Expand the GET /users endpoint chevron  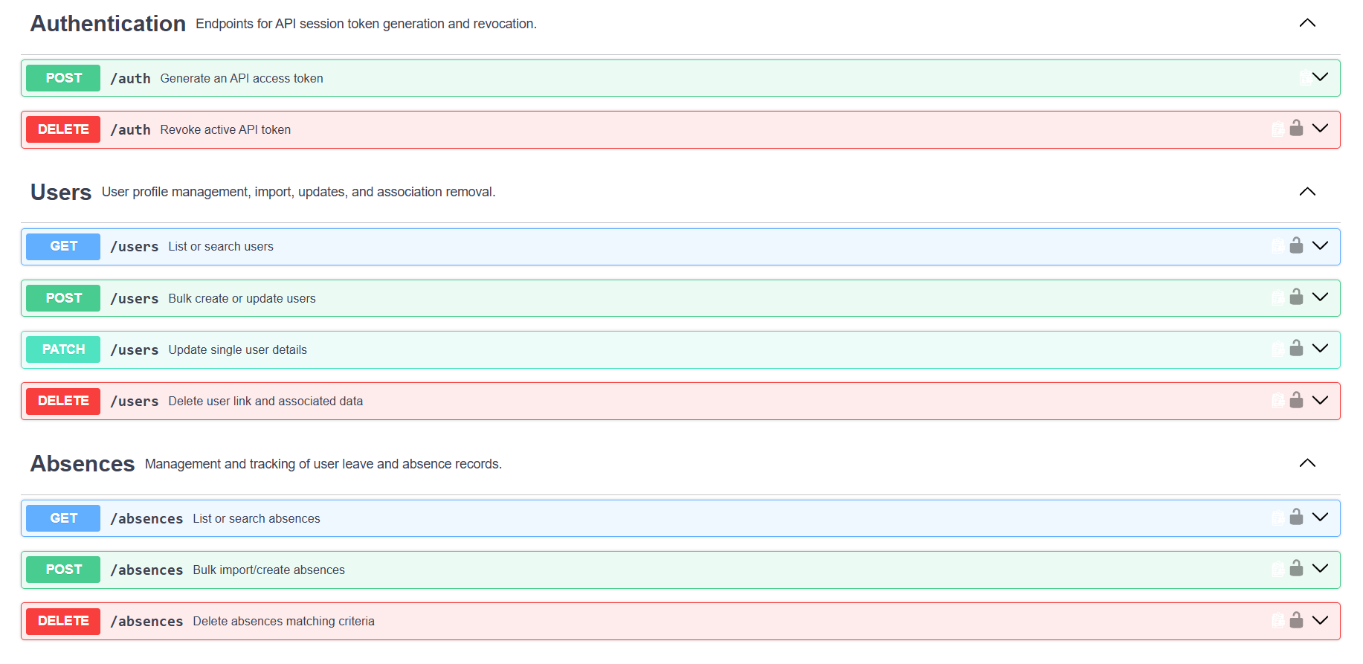click(1321, 245)
